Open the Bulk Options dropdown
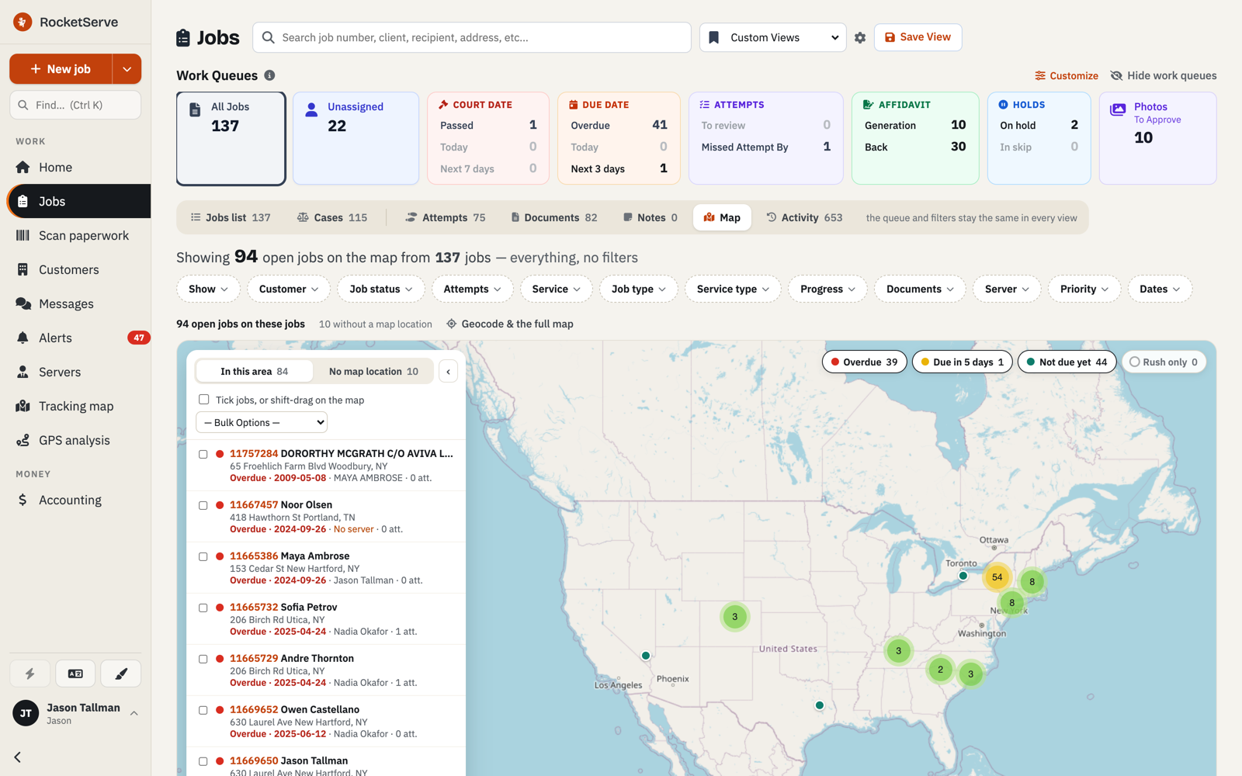This screenshot has height=776, width=1242. pyautogui.click(x=262, y=422)
